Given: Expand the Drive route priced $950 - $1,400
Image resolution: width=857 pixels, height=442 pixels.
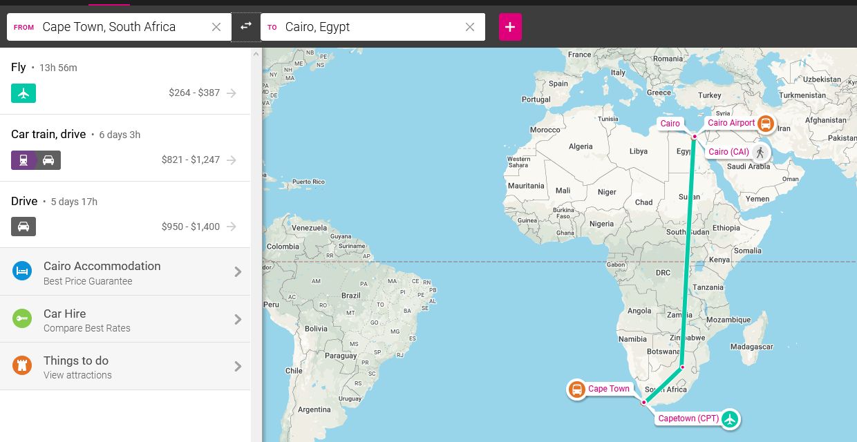Looking at the screenshot, I should tap(231, 227).
